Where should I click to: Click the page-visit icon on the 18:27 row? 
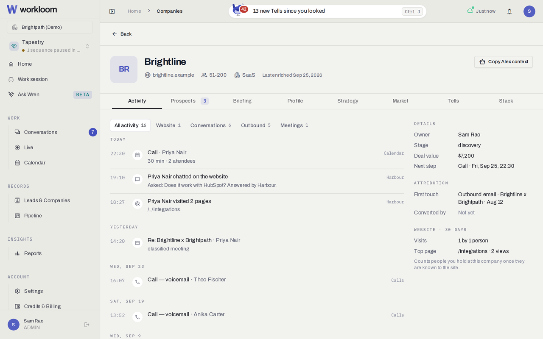[x=137, y=204]
